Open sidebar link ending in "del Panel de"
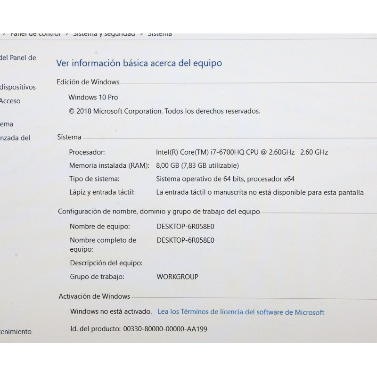The width and height of the screenshot is (377, 377). (x=18, y=58)
